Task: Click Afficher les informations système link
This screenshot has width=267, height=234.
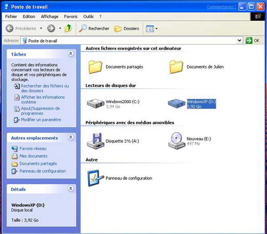Action: pos(43,100)
